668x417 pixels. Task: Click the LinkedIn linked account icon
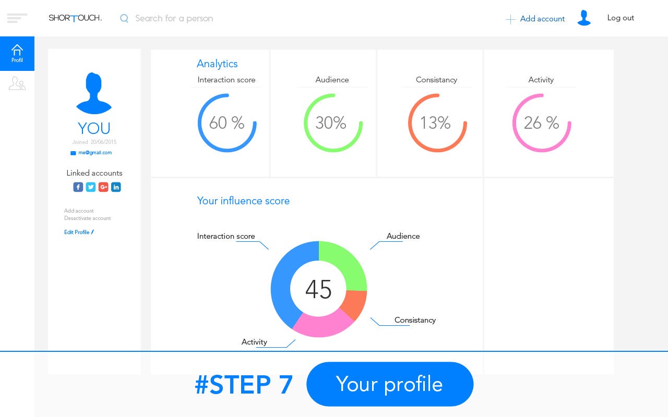point(116,187)
